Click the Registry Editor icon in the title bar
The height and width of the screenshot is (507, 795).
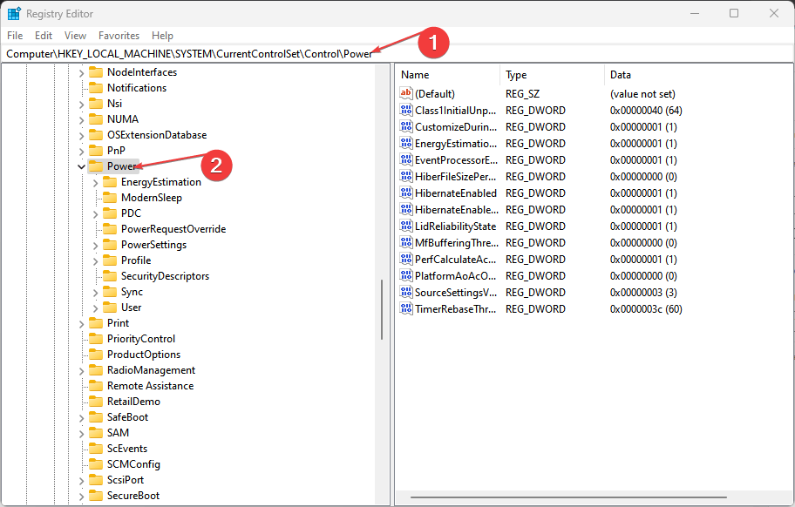click(12, 13)
